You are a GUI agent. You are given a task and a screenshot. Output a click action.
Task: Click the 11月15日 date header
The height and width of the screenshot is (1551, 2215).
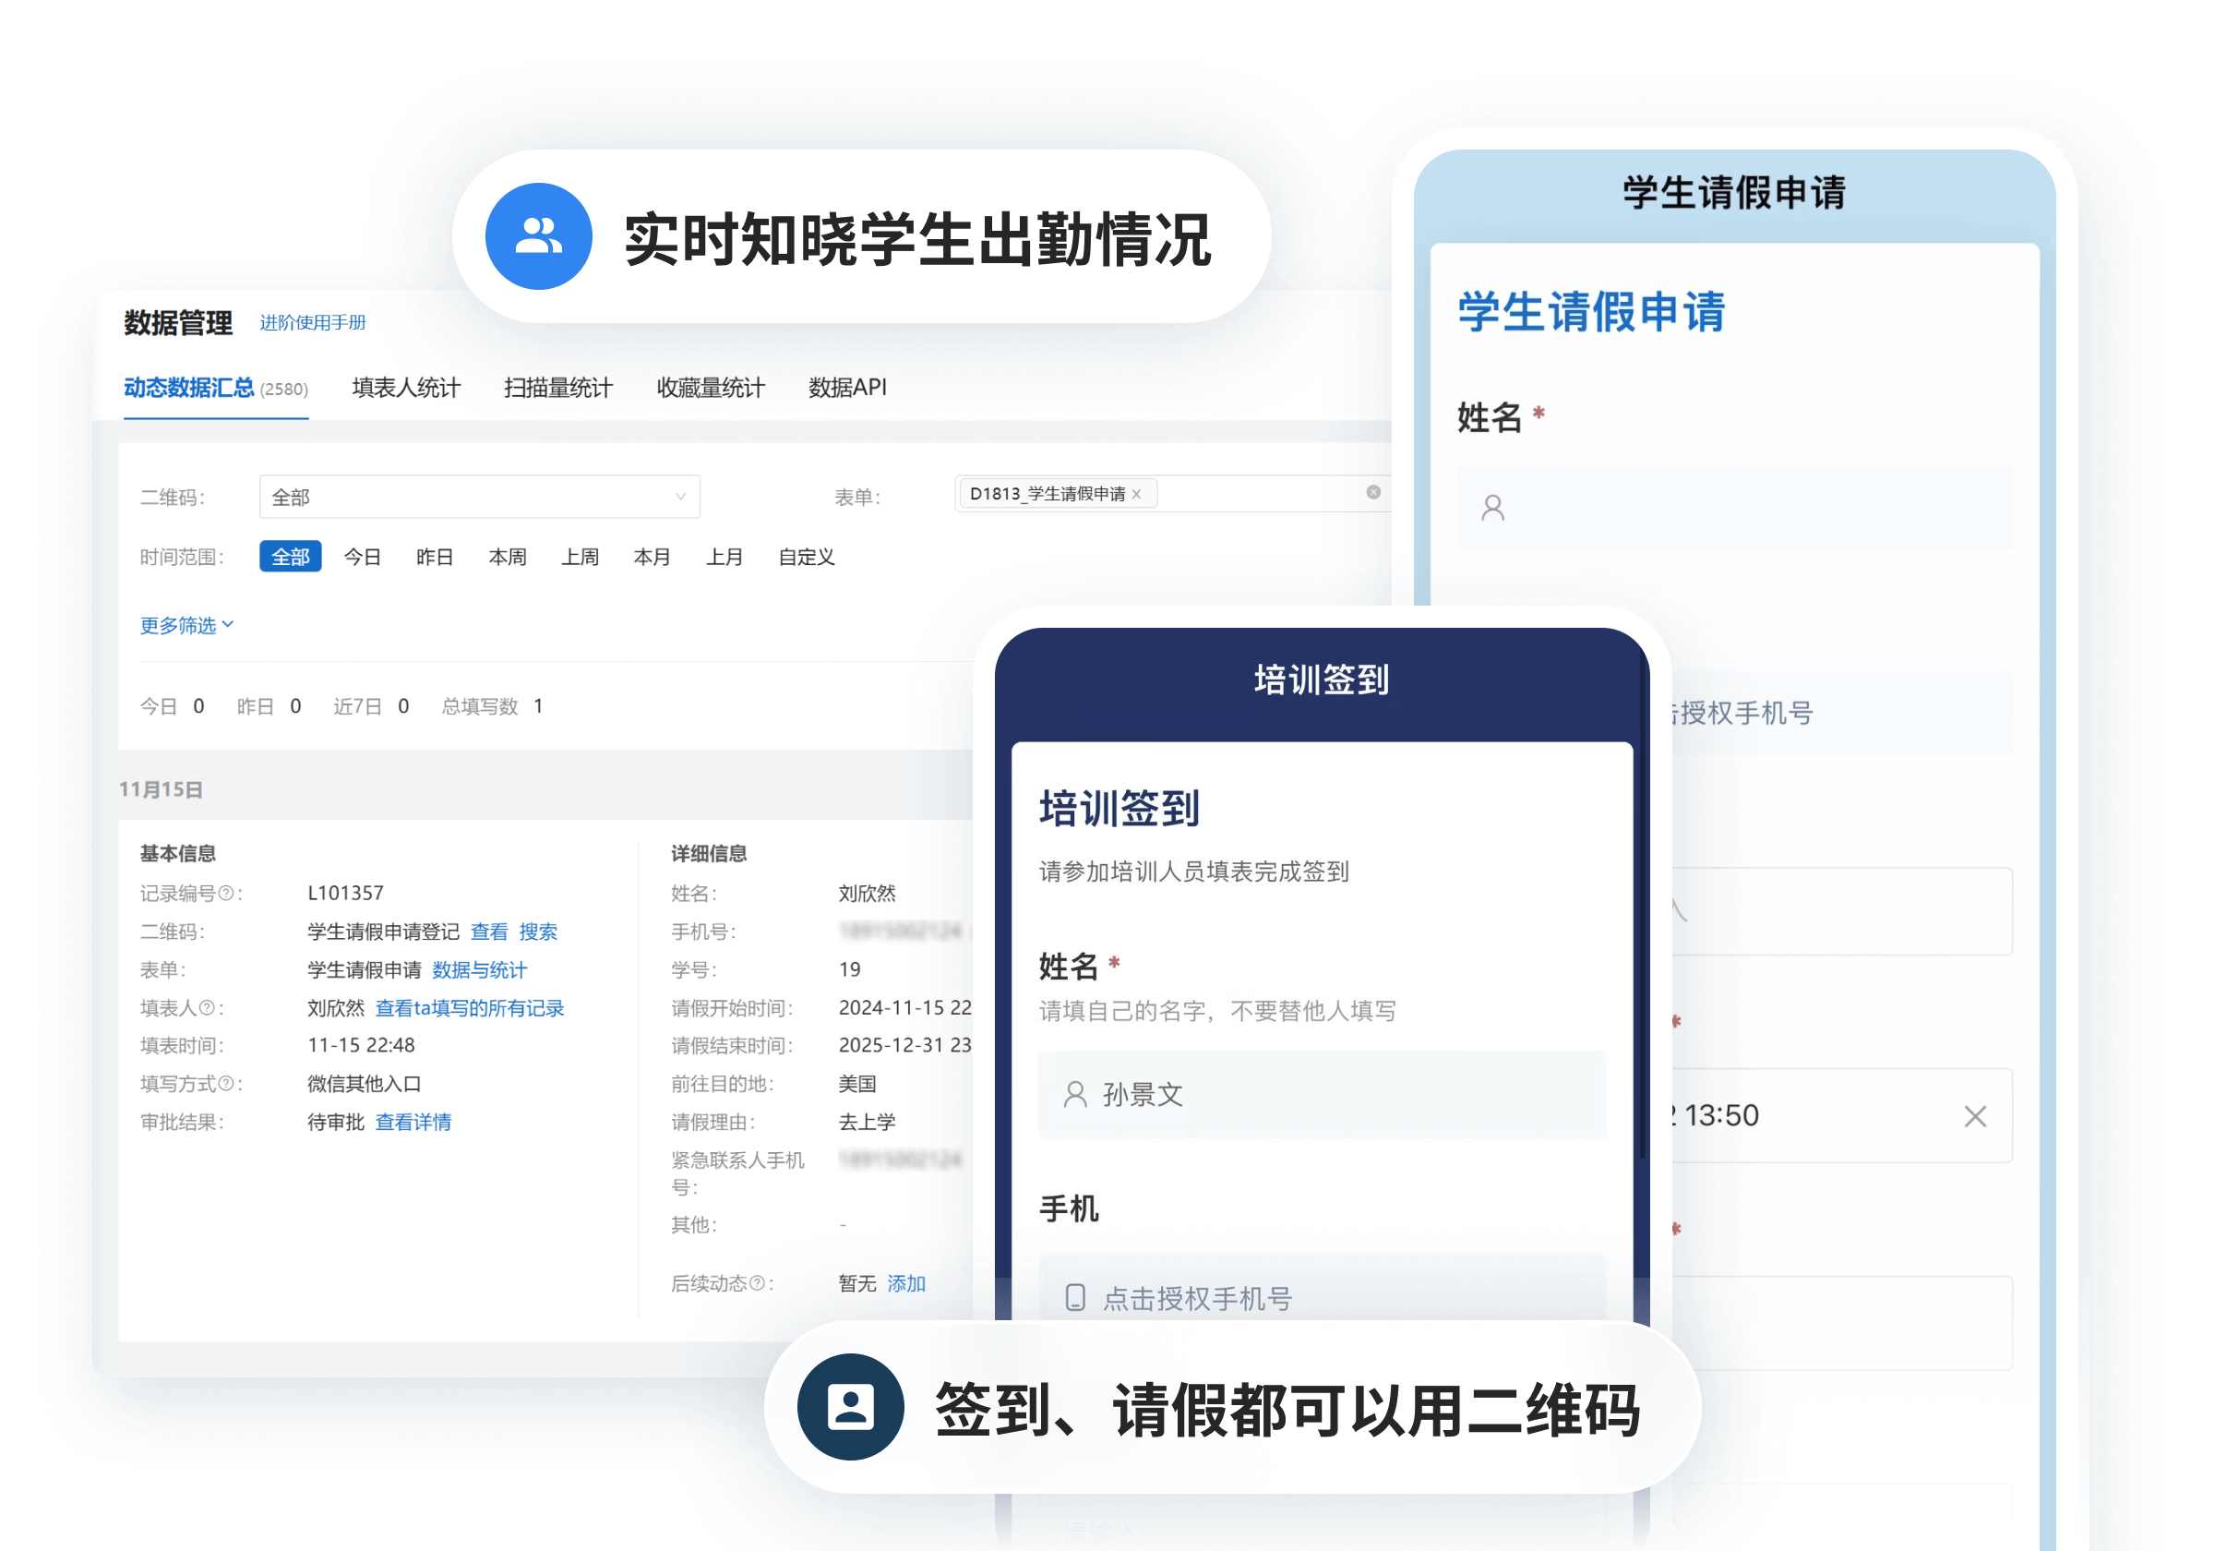tap(161, 789)
